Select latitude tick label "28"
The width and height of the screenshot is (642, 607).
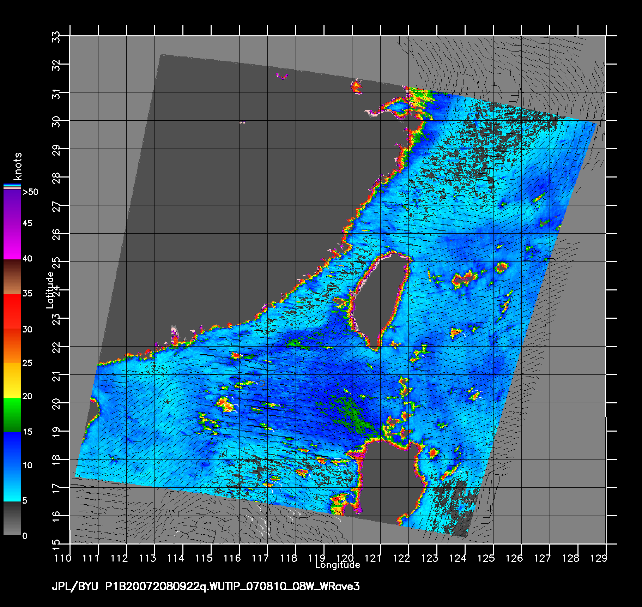[x=56, y=178]
